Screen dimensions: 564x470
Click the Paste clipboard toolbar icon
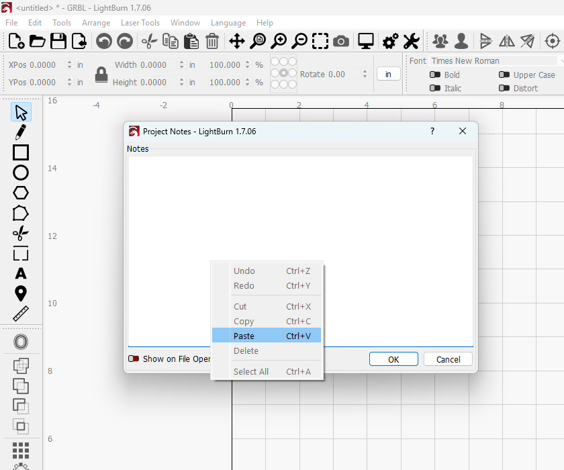pyautogui.click(x=191, y=41)
